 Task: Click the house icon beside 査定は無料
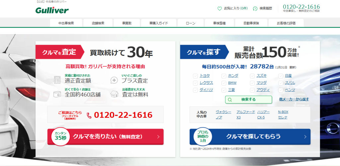tap(114, 94)
